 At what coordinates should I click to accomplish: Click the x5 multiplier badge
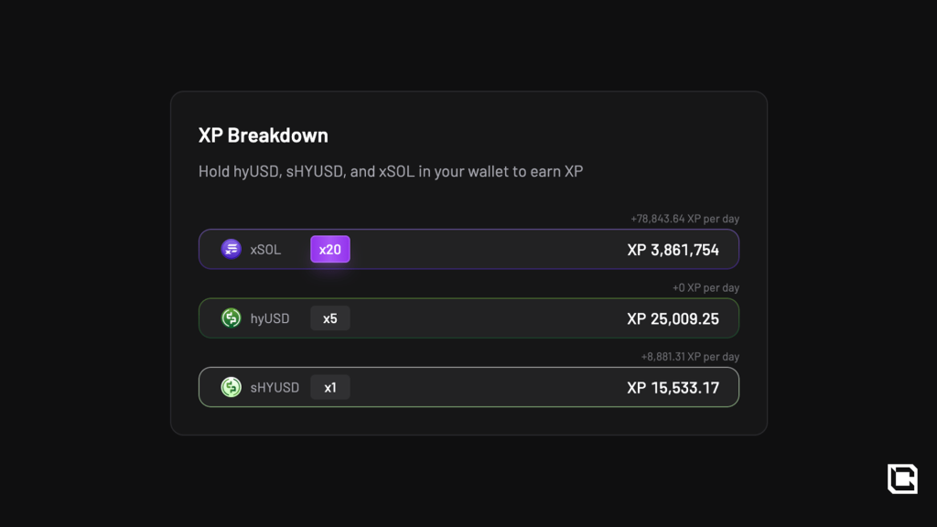coord(330,318)
